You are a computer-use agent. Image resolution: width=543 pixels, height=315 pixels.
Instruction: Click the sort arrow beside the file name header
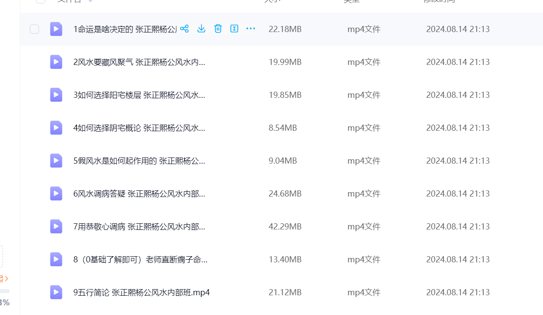(x=90, y=1)
